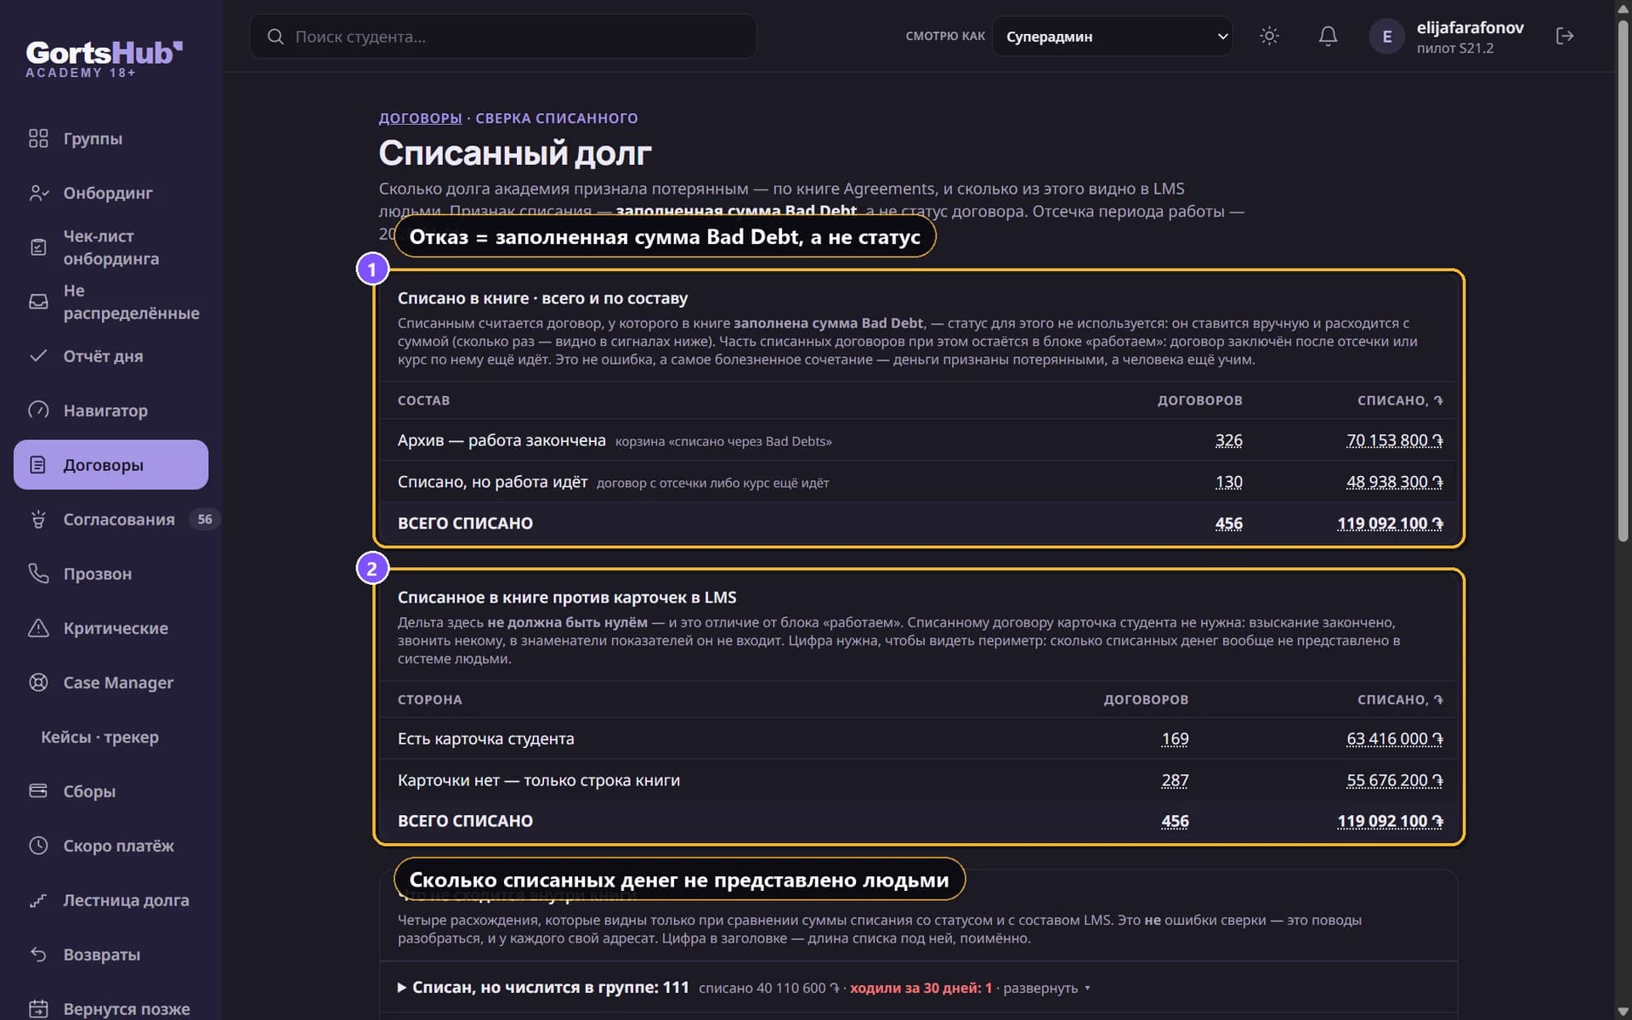Open the 55 676 200 amount link
The width and height of the screenshot is (1632, 1020).
[1394, 780]
